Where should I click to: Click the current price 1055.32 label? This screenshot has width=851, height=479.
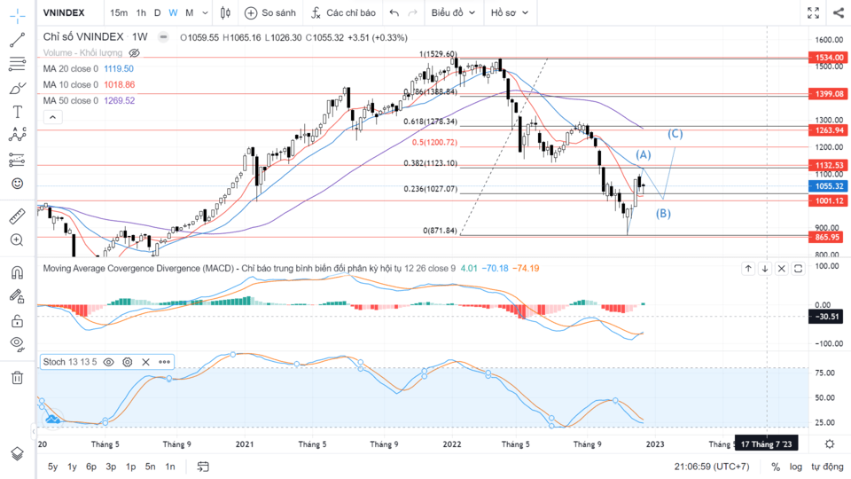pyautogui.click(x=828, y=185)
